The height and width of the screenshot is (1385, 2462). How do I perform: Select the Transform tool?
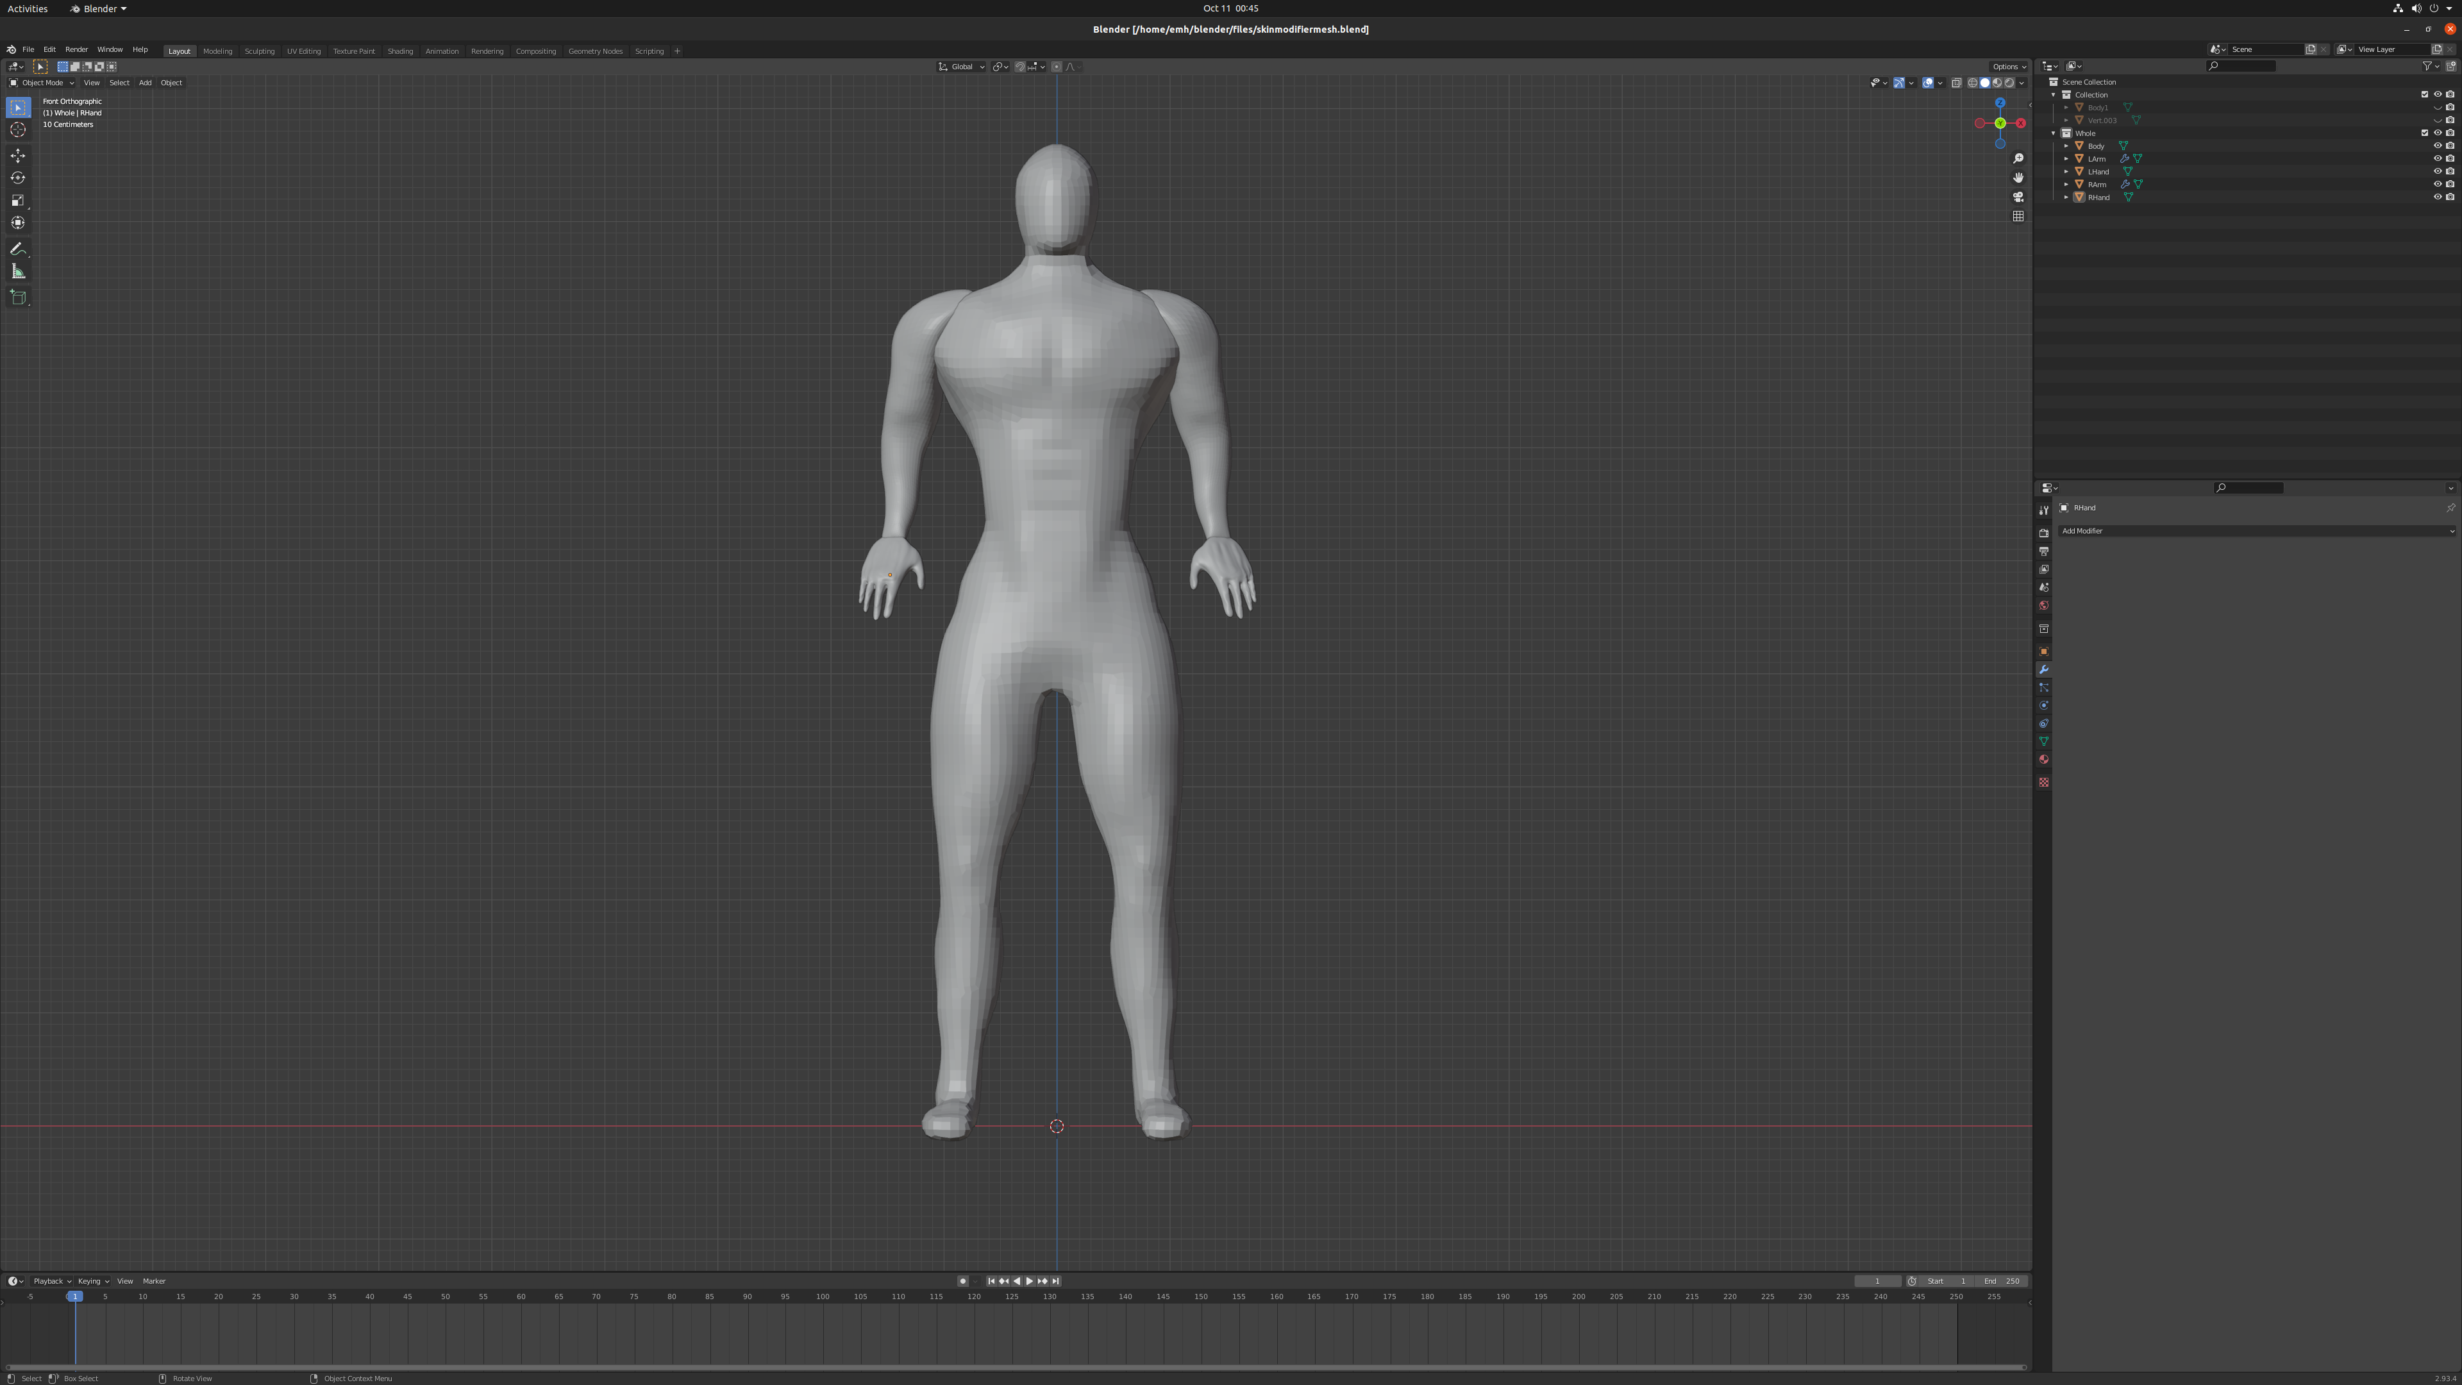coord(18,222)
